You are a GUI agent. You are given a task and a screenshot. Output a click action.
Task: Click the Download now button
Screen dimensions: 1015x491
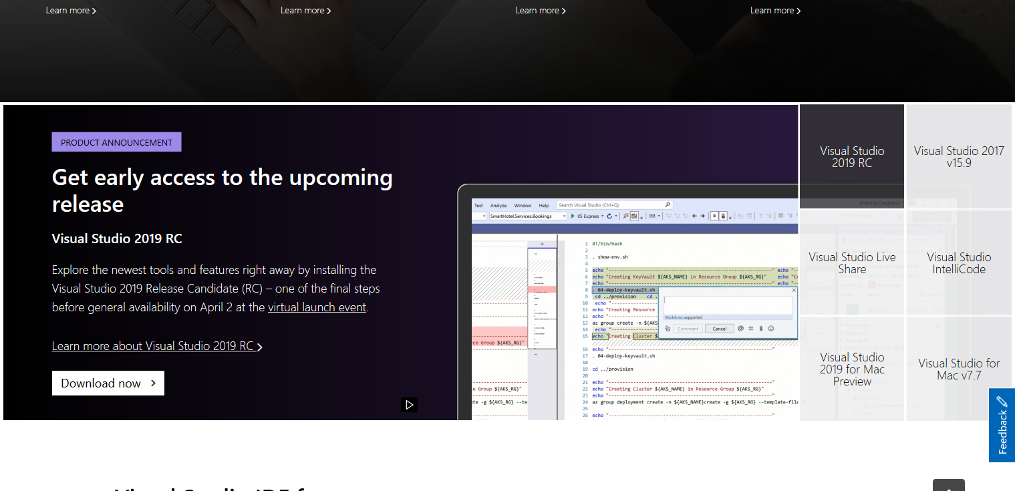(108, 383)
